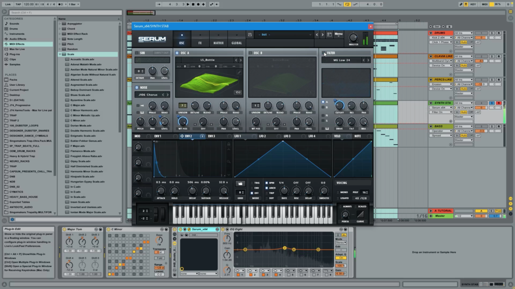This screenshot has width=515, height=289.
Task: Enable the OSC B checkbox
Action: pyautogui.click(x=250, y=53)
